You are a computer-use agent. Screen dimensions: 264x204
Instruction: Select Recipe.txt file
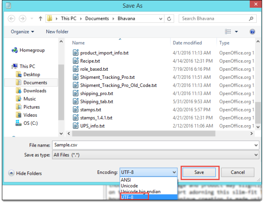coord(90,61)
